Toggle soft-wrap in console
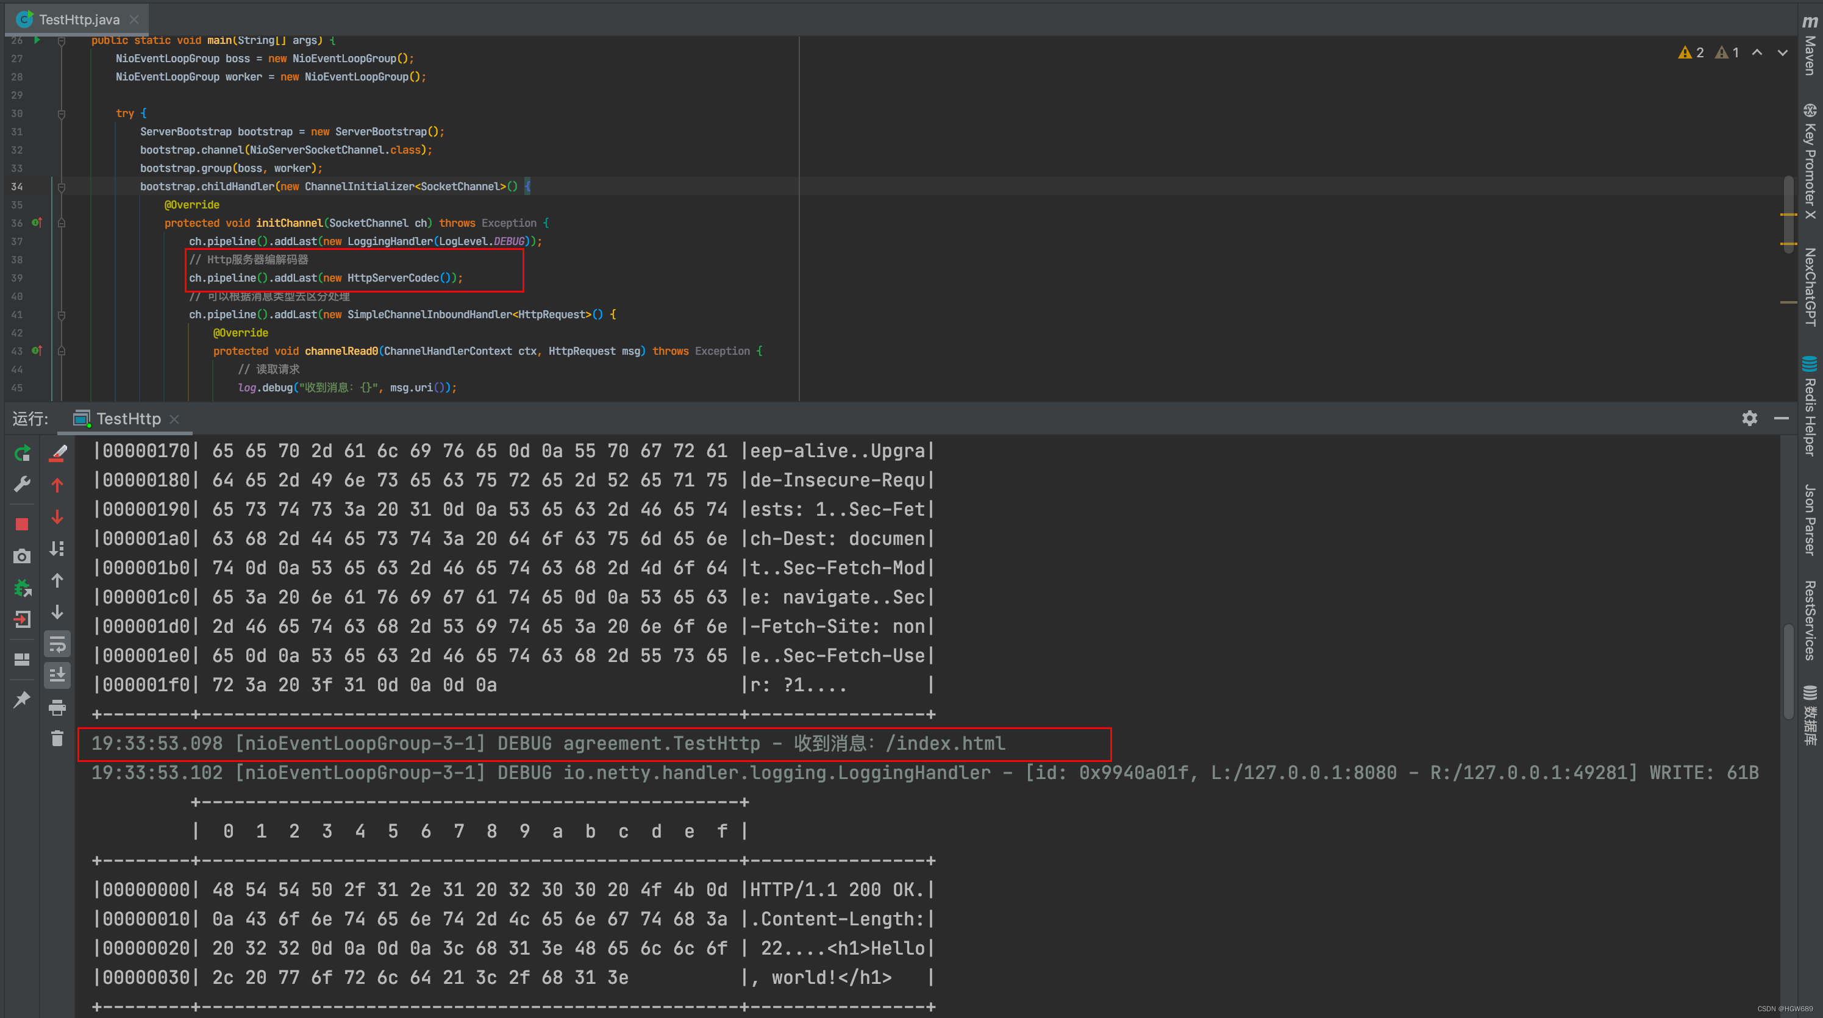 (x=57, y=644)
